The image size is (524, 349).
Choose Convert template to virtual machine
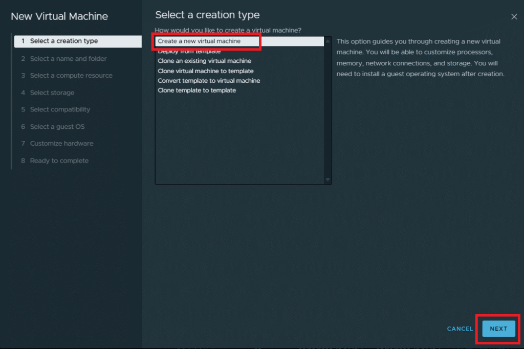pyautogui.click(x=209, y=81)
